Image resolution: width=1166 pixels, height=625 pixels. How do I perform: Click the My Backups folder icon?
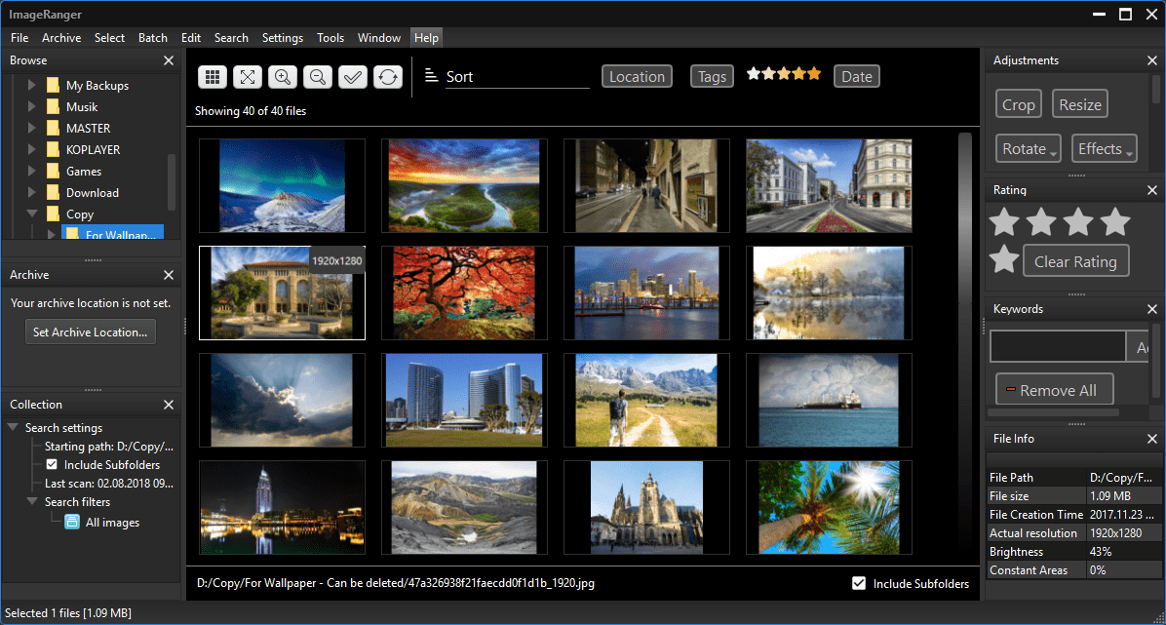pos(53,85)
